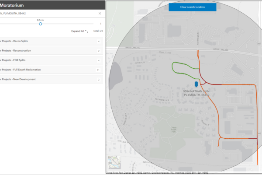Click the Total: 23 count text
The width and height of the screenshot is (262, 175).
click(x=98, y=31)
